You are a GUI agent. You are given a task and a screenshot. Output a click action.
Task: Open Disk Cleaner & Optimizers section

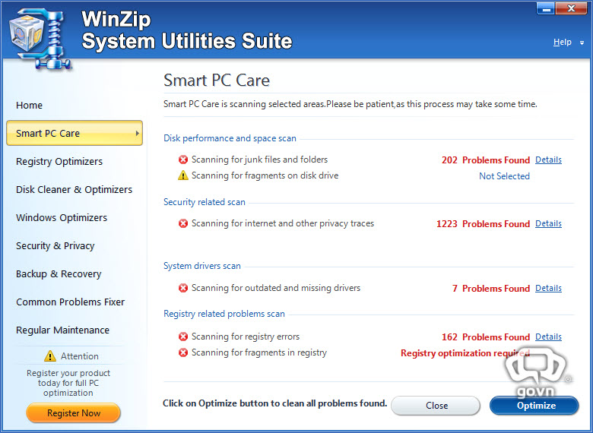point(75,190)
